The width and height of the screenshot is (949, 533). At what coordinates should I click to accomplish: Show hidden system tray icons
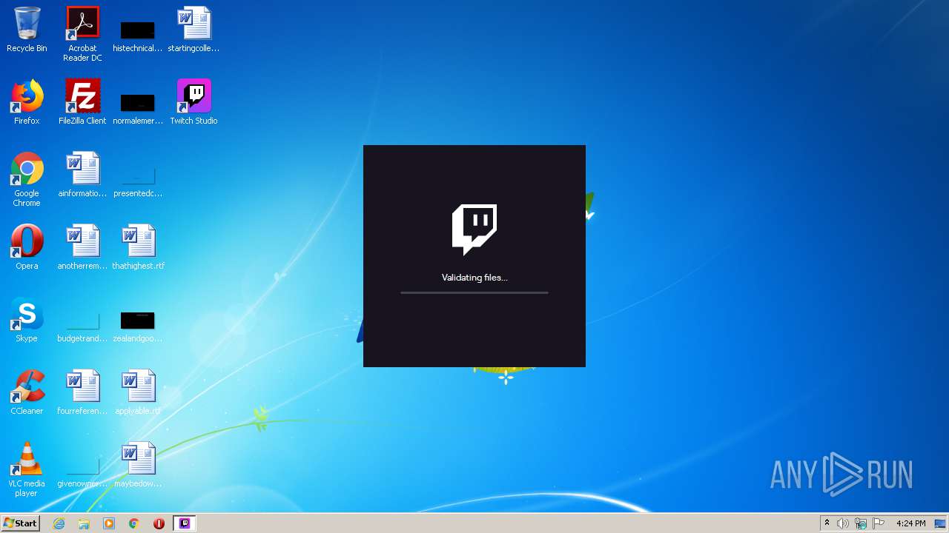tap(827, 523)
